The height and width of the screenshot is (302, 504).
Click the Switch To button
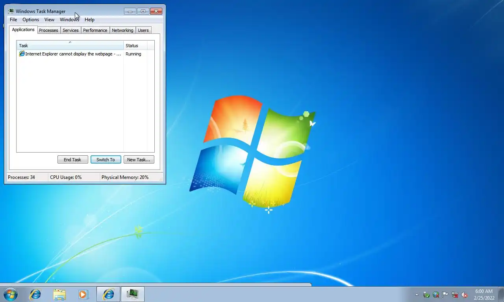pos(106,160)
